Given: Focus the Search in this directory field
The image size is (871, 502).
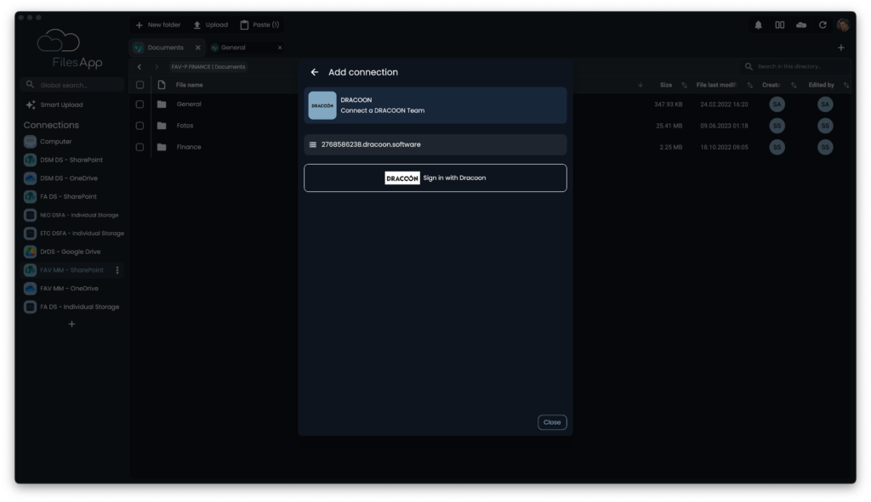Looking at the screenshot, I should coord(796,66).
